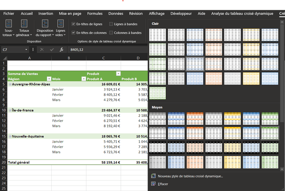Screen dimensions: 285x191
Task: Click the Effacer style icon
Action: (x=153, y=184)
